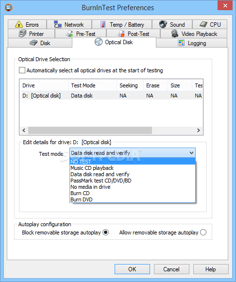Click the Size column header
The width and height of the screenshot is (236, 282).
180,85
